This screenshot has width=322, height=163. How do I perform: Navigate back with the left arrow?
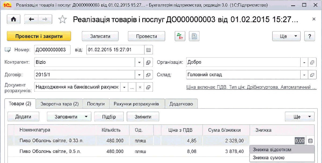pyautogui.click(x=31, y=19)
